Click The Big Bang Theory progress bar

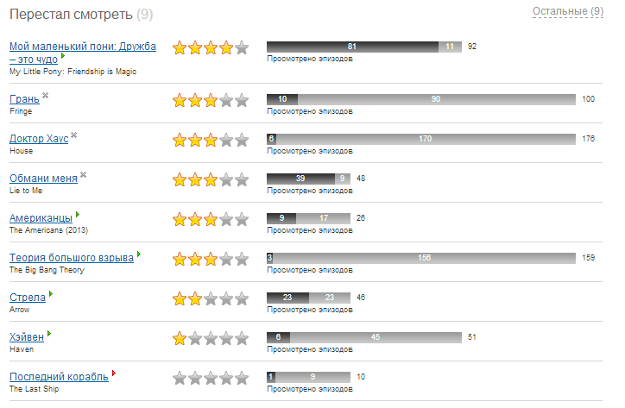[x=421, y=258]
